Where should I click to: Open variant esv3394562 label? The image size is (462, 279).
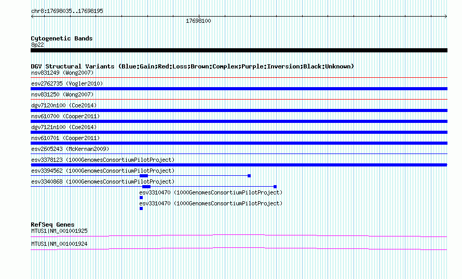click(103, 171)
